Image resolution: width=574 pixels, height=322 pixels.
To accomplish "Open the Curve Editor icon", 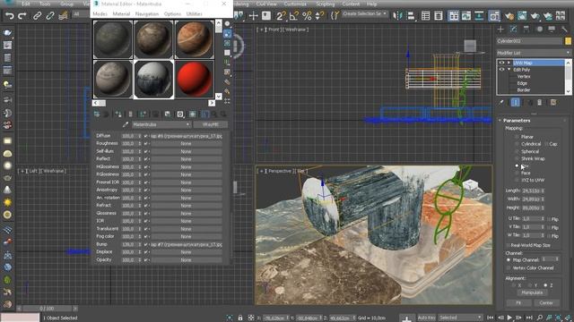I will click(x=466, y=16).
